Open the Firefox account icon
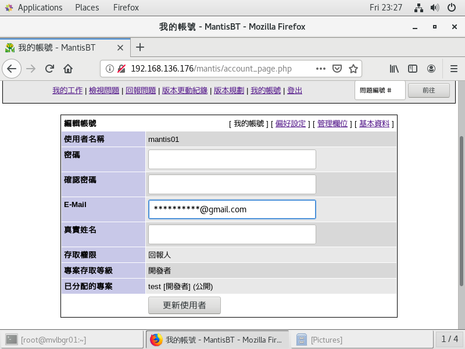 point(431,69)
